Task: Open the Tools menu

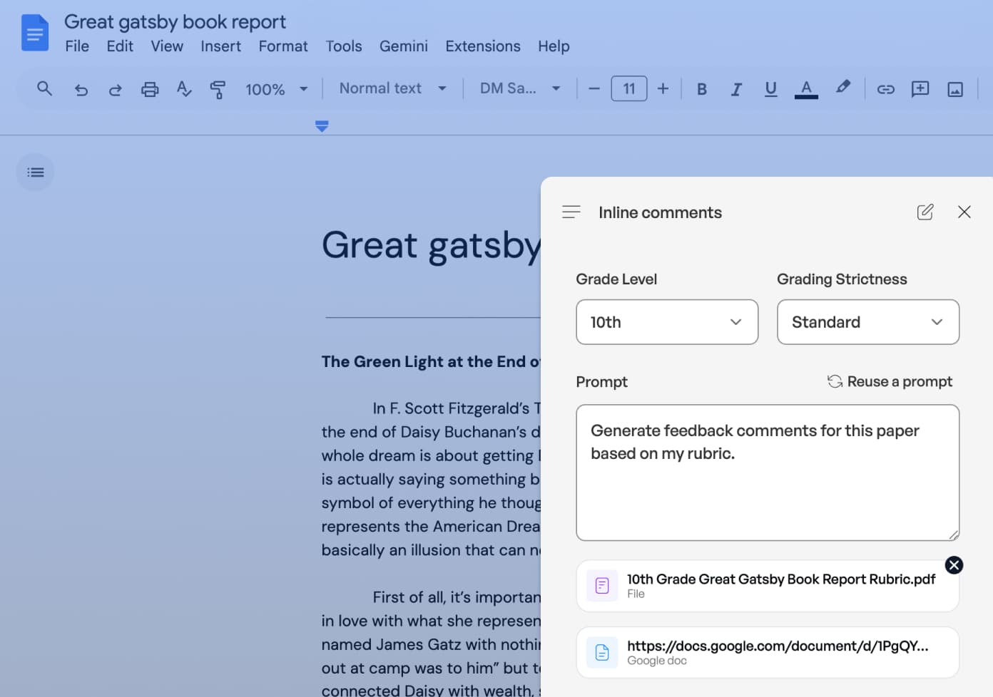Action: tap(344, 46)
